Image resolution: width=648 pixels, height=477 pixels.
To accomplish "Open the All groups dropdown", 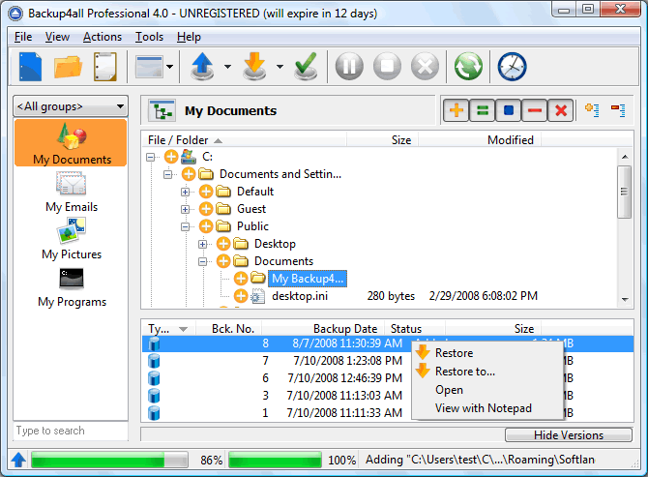I will pyautogui.click(x=71, y=106).
